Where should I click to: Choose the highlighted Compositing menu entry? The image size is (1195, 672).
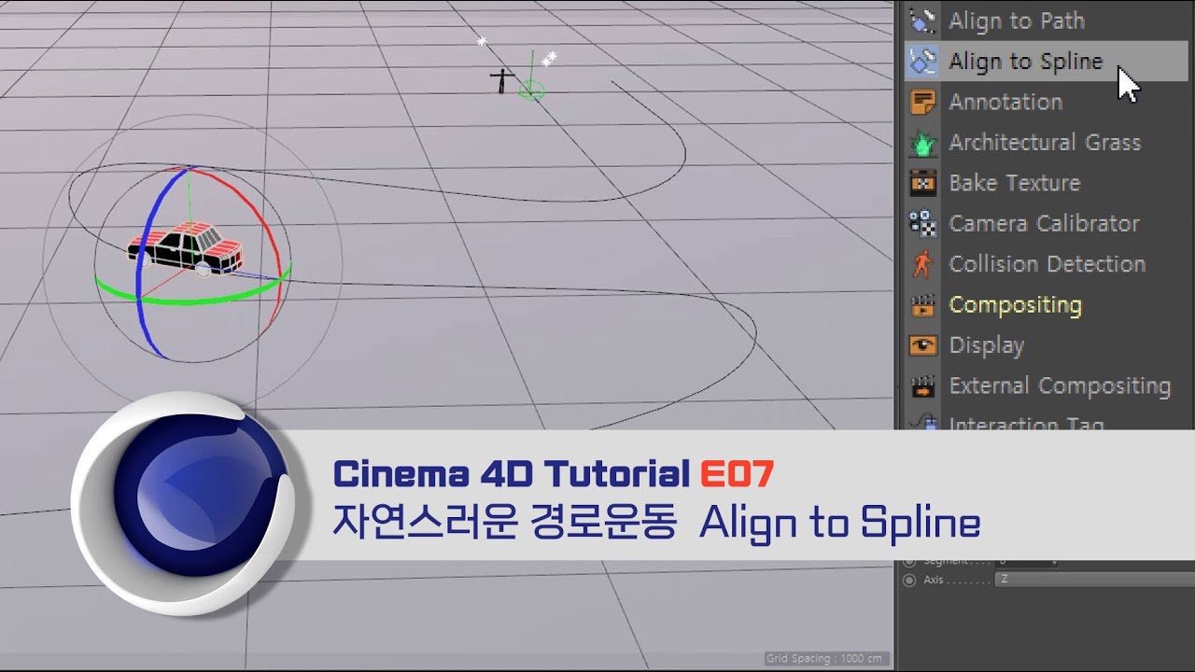(x=1015, y=305)
